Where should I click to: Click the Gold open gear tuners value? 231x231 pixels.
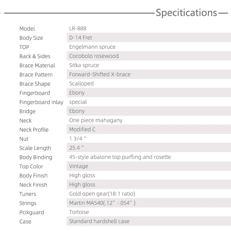(x=102, y=194)
